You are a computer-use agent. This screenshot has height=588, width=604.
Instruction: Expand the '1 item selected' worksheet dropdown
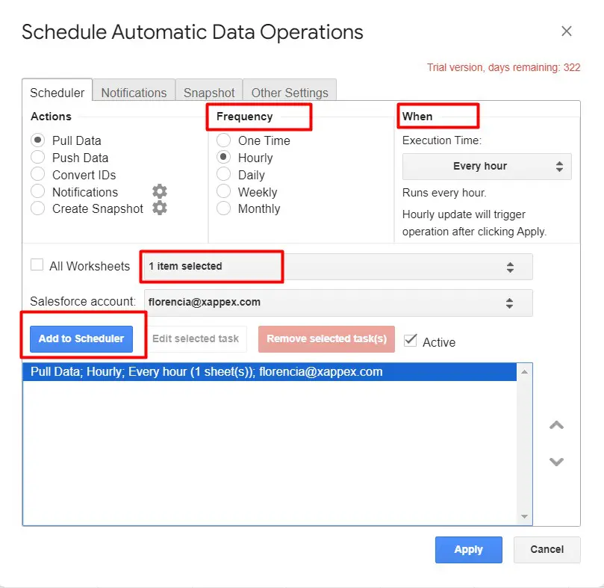pyautogui.click(x=337, y=267)
